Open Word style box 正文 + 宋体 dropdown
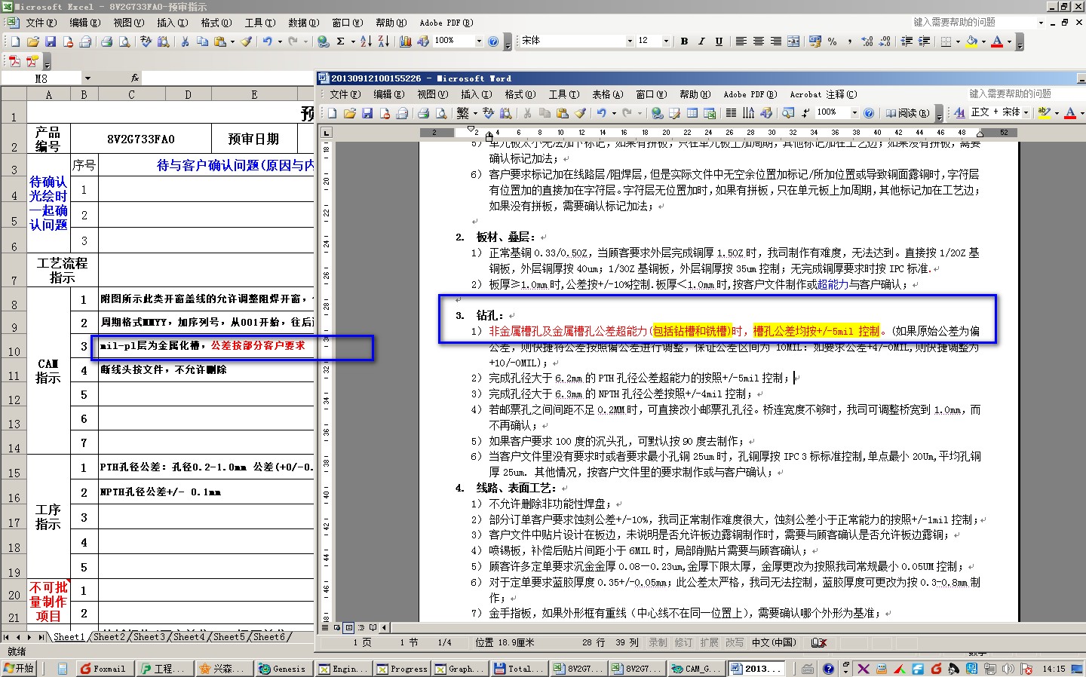1086x677 pixels. (1027, 112)
